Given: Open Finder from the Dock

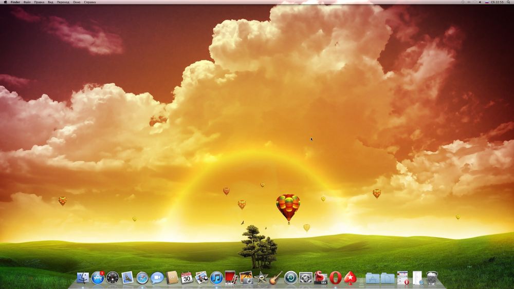Looking at the screenshot, I should point(83,278).
